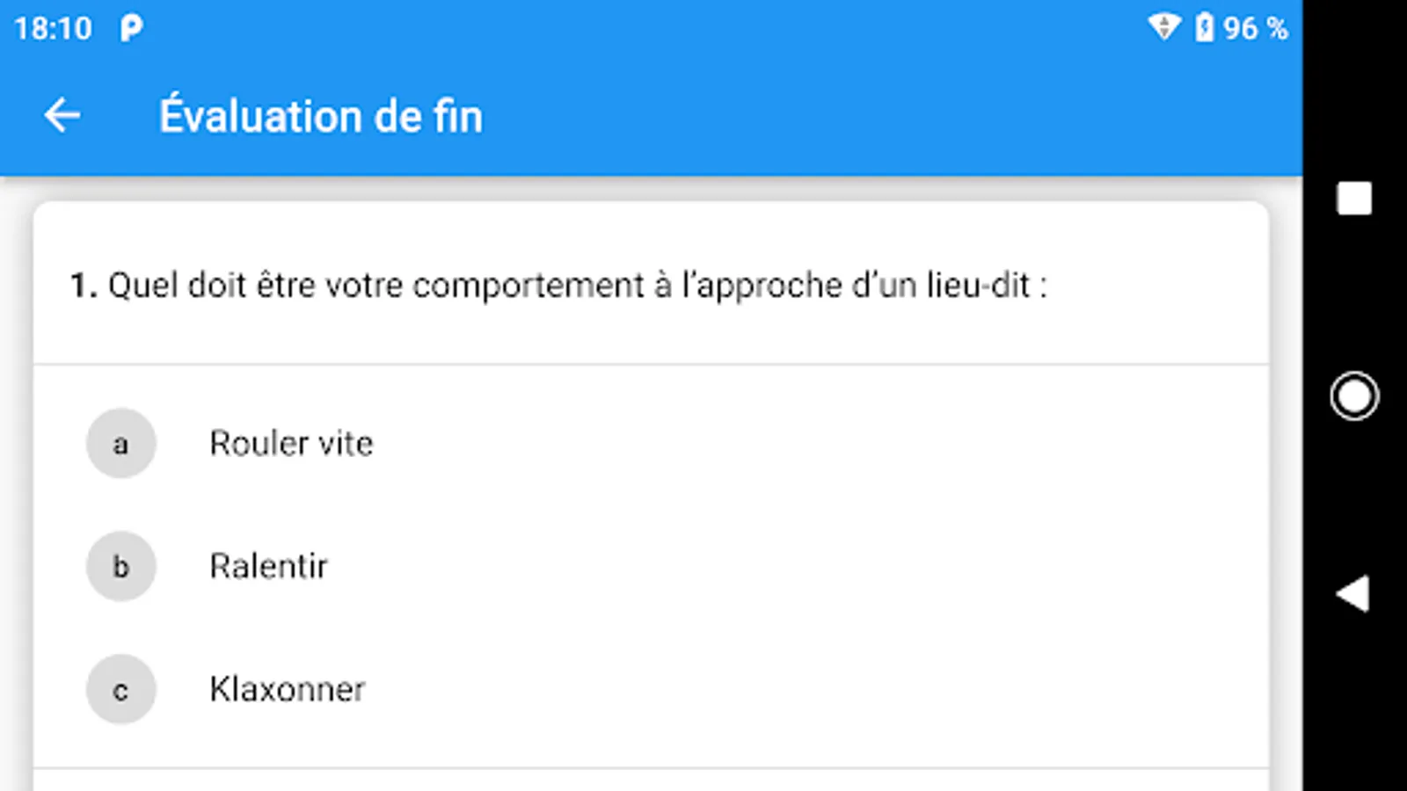1407x791 pixels.
Task: Tap the Wi-Fi signal status icon
Action: [x=1164, y=27]
